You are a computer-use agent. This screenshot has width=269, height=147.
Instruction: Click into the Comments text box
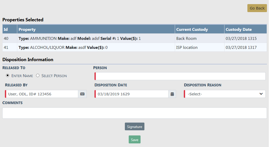(134, 113)
